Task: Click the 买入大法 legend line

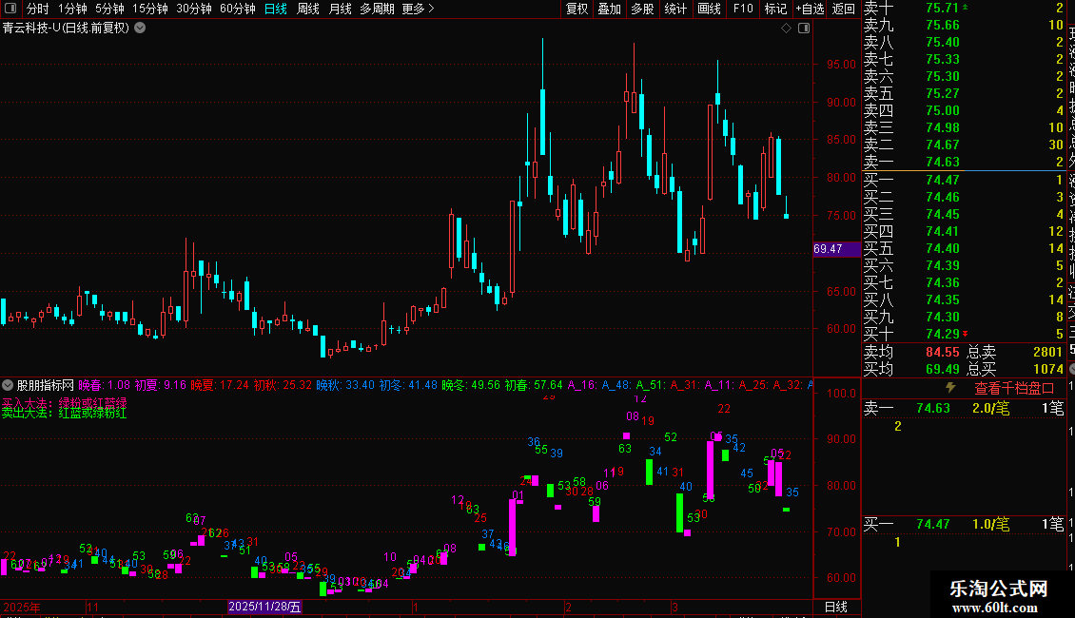Action: coord(65,402)
